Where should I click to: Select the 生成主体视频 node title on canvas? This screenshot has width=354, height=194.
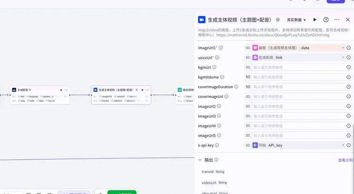tap(116, 90)
